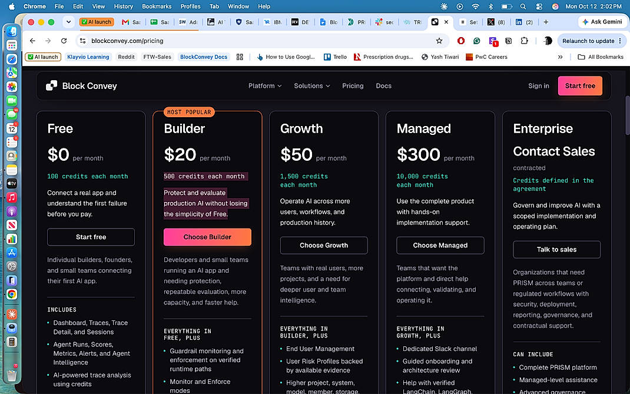Open a new tab with the plus icon

pyautogui.click(x=546, y=22)
